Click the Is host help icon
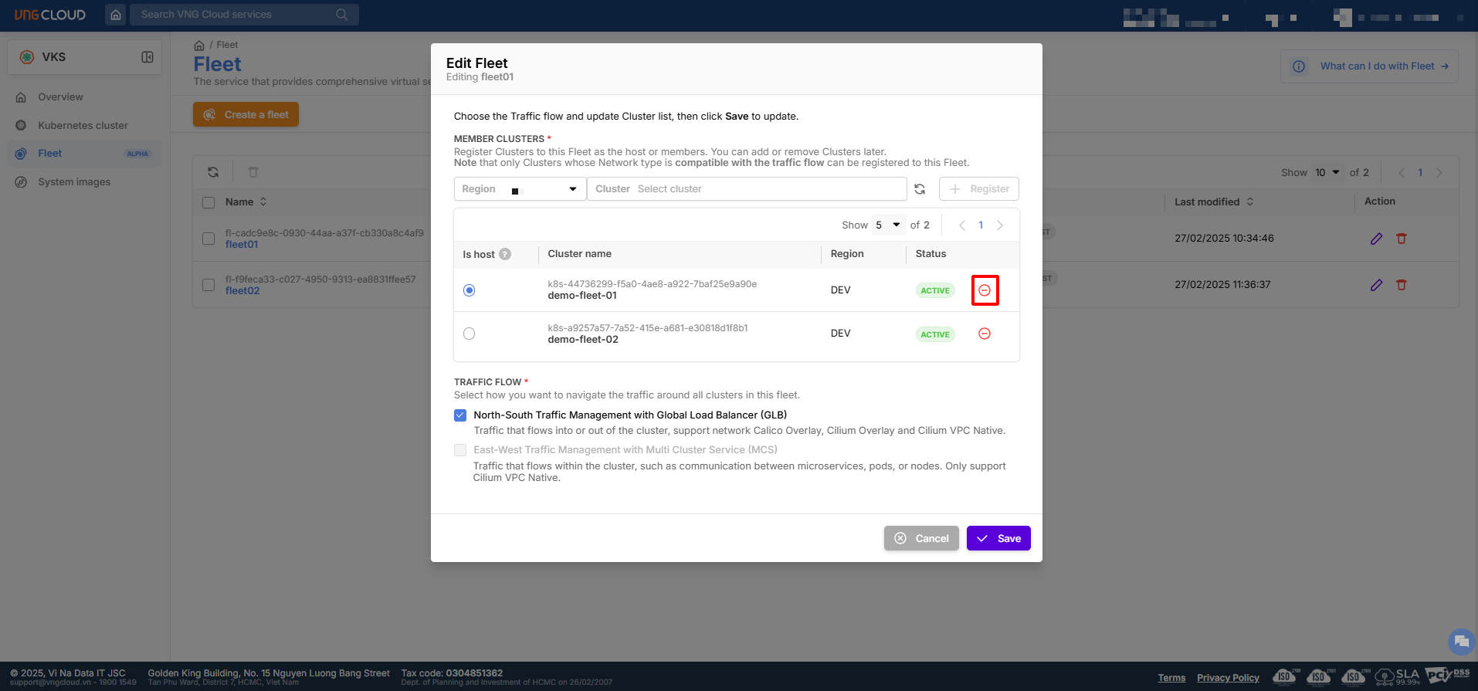Viewport: 1478px width, 691px height. [505, 254]
